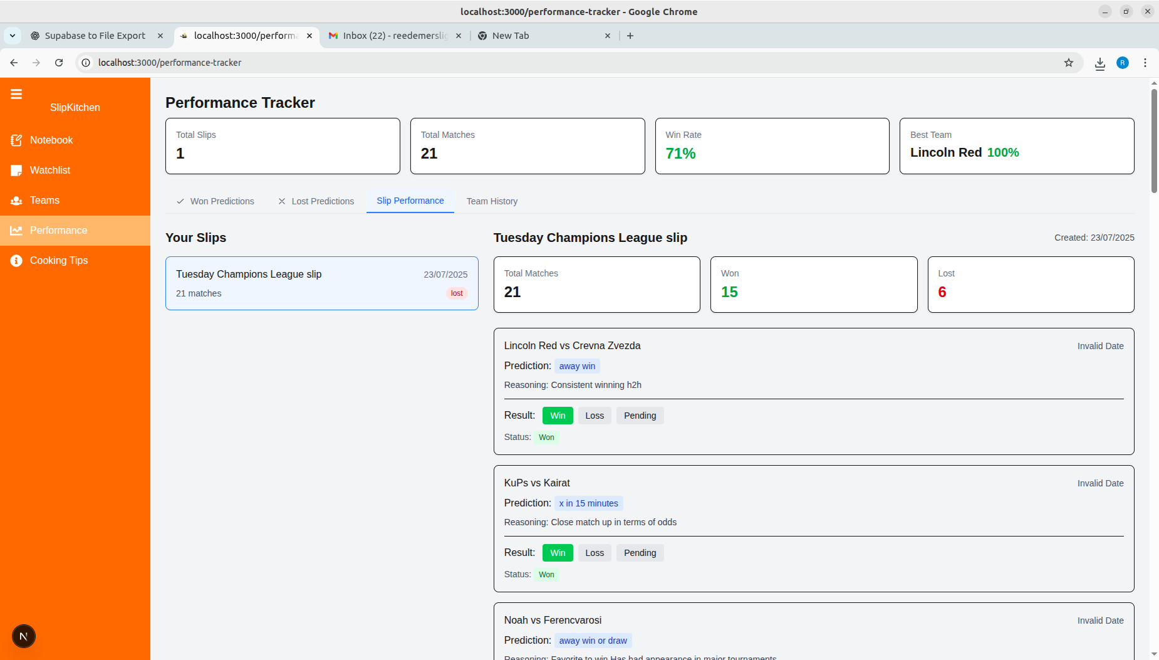Open Chrome three-dot menu
This screenshot has height=660, width=1159.
(1145, 63)
